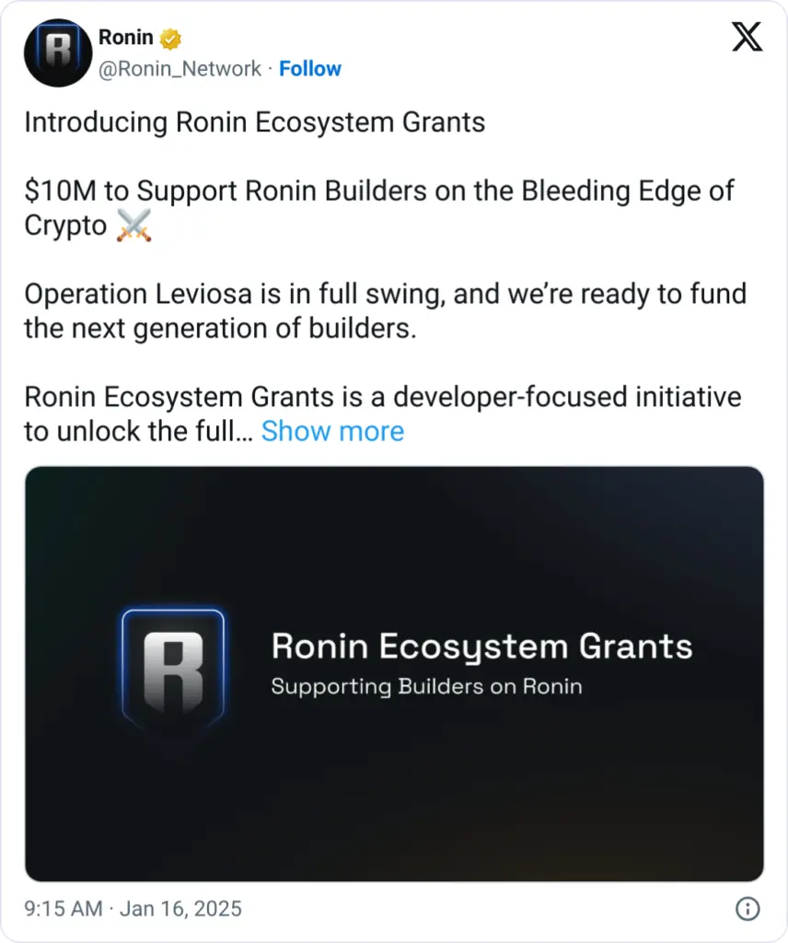Image resolution: width=788 pixels, height=943 pixels.
Task: Click the 9:15 AM time link
Action: click(63, 908)
